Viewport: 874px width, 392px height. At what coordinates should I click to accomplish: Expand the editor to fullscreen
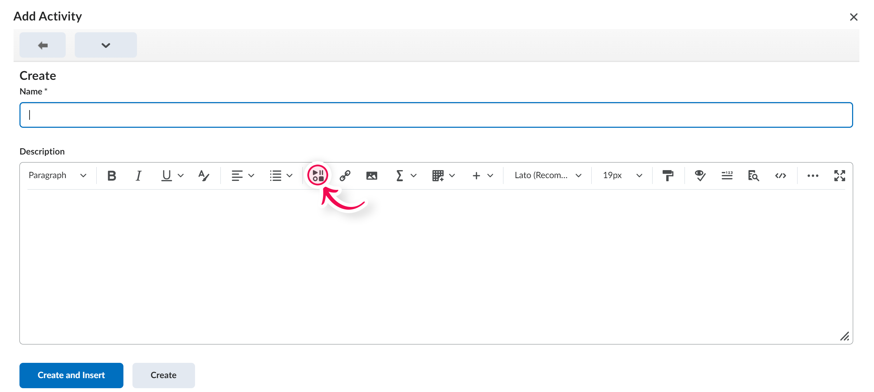(x=840, y=175)
